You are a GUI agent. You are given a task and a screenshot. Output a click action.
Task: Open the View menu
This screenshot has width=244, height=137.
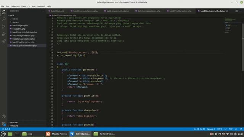[24, 6]
